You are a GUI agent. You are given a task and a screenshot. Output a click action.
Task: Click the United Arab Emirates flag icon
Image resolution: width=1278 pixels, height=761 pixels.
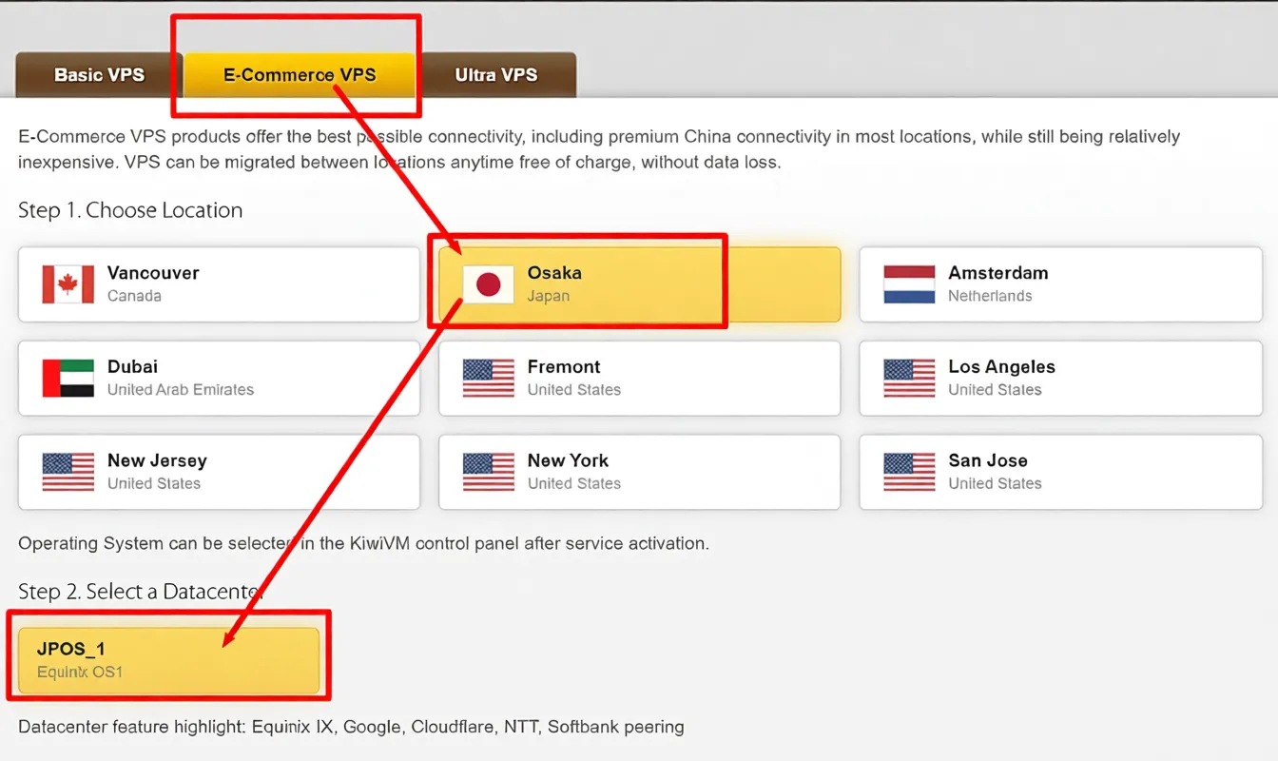(68, 378)
